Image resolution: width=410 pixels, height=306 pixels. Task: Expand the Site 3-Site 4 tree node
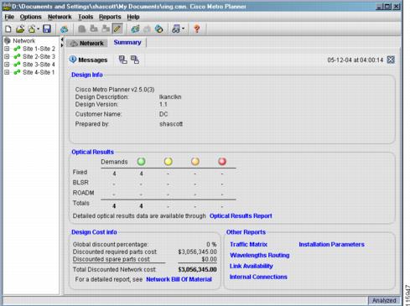[7, 65]
